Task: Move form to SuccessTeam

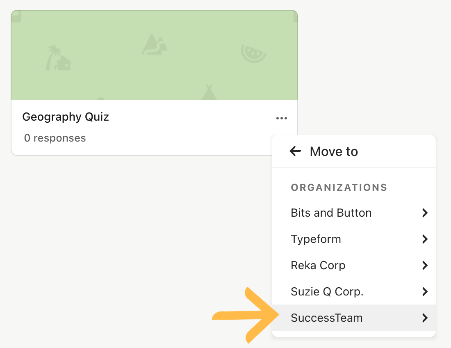Action: pos(354,318)
